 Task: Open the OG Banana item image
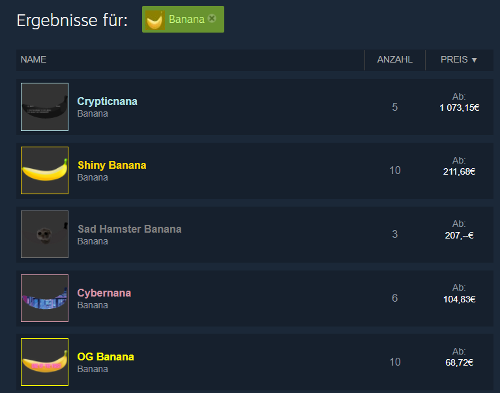click(44, 362)
